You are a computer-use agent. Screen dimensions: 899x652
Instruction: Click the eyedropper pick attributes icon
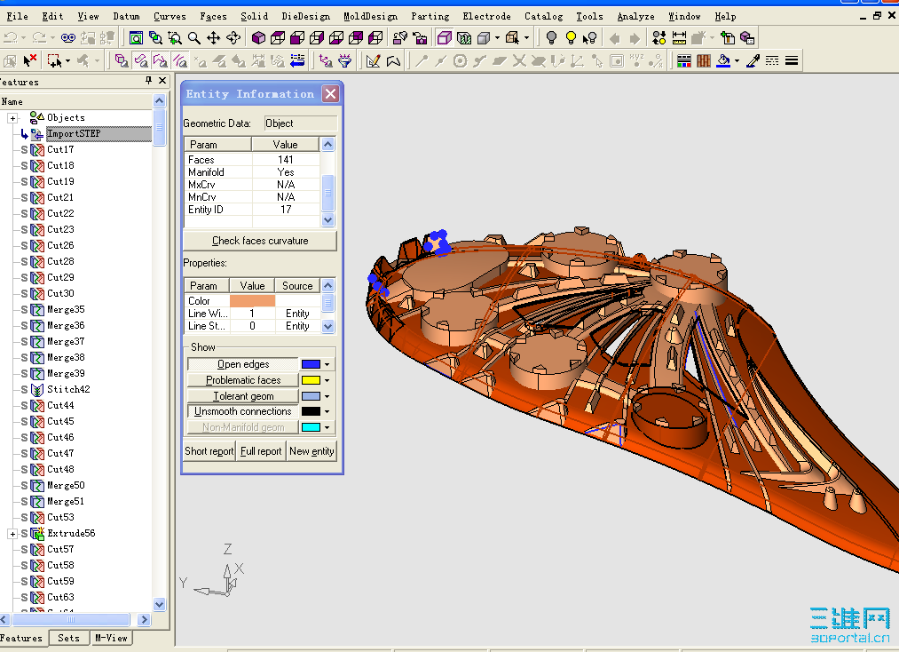tap(753, 61)
